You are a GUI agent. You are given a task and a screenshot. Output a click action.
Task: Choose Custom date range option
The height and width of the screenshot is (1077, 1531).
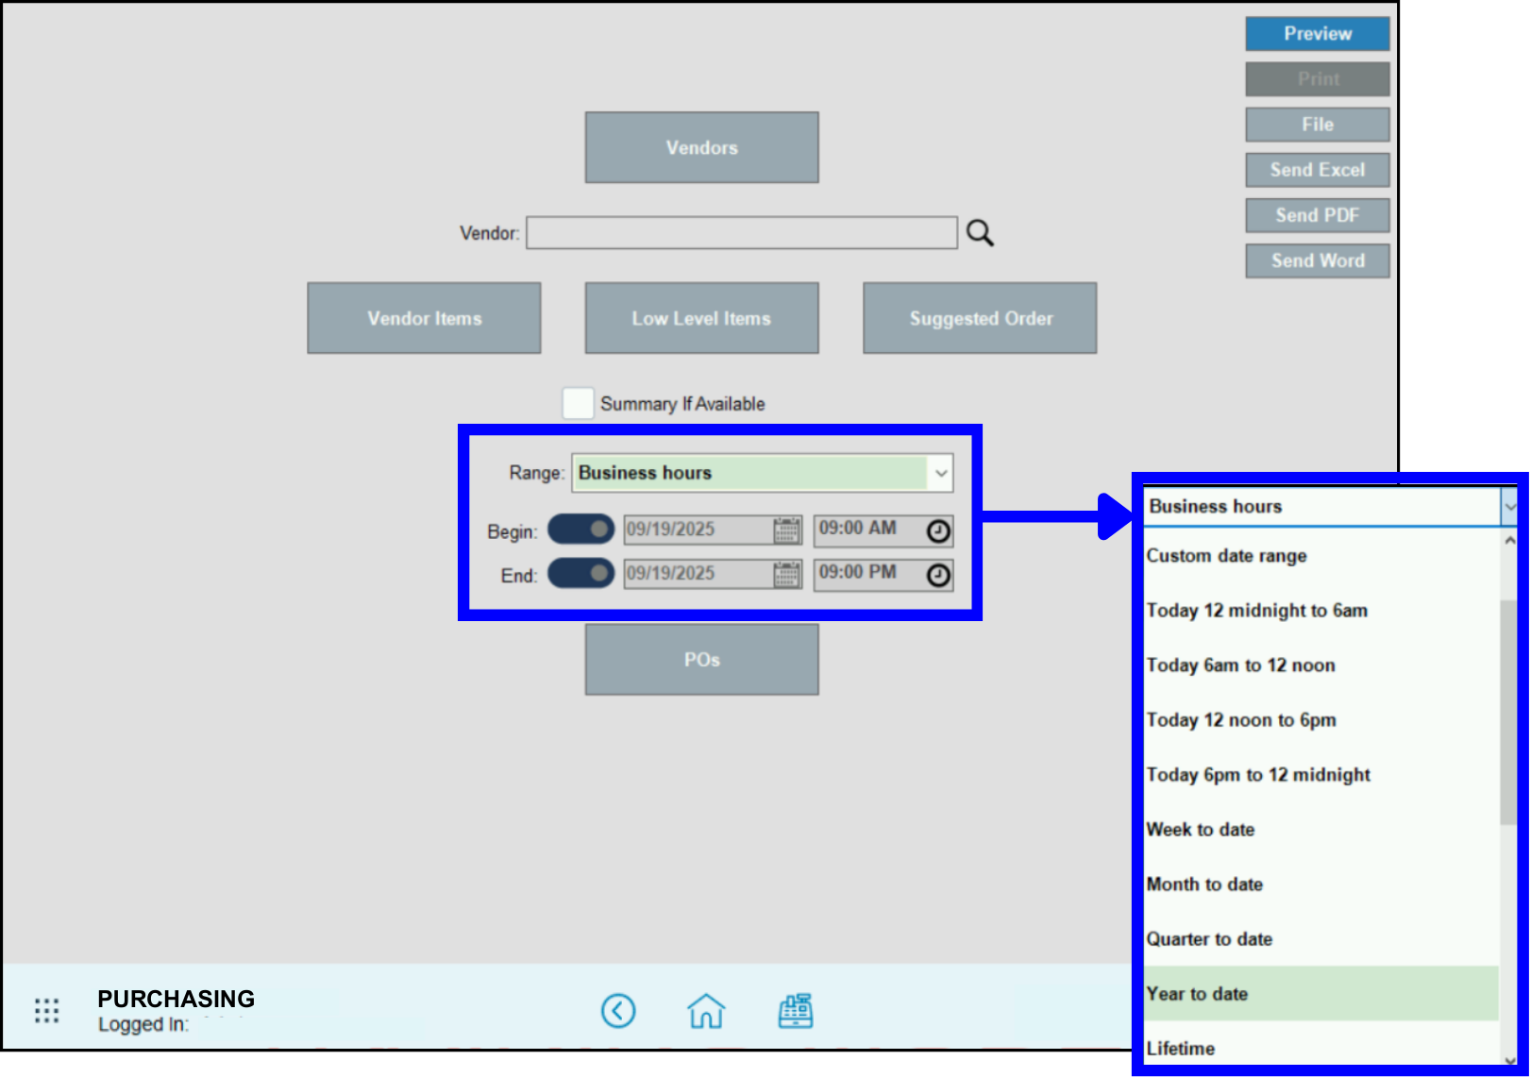tap(1226, 556)
